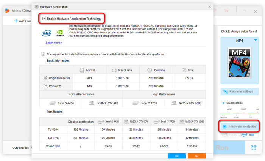265x161 pixels.
Task: Open the alarm clock scheduler icon
Action: 254,148
